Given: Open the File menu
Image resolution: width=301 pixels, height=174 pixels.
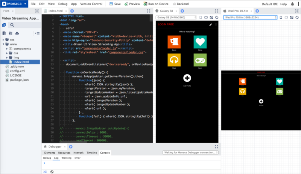Looking at the screenshot, I should [x=33, y=4].
